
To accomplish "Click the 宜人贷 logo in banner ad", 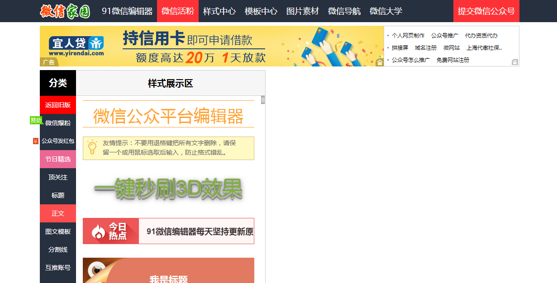I will coord(76,46).
